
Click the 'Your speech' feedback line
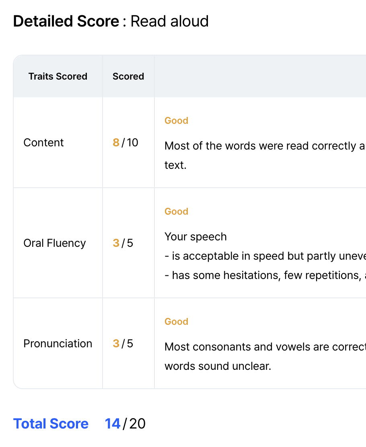tap(196, 237)
